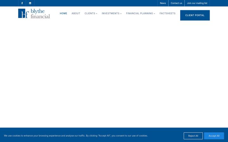228x142 pixels.
Task: Expand the Financial Planning dropdown chevron
Action: point(154,14)
